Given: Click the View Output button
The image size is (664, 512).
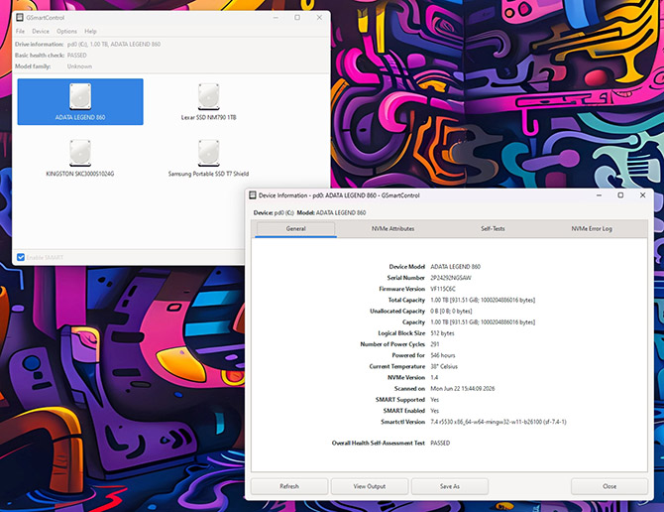Looking at the screenshot, I should pyautogui.click(x=370, y=486).
